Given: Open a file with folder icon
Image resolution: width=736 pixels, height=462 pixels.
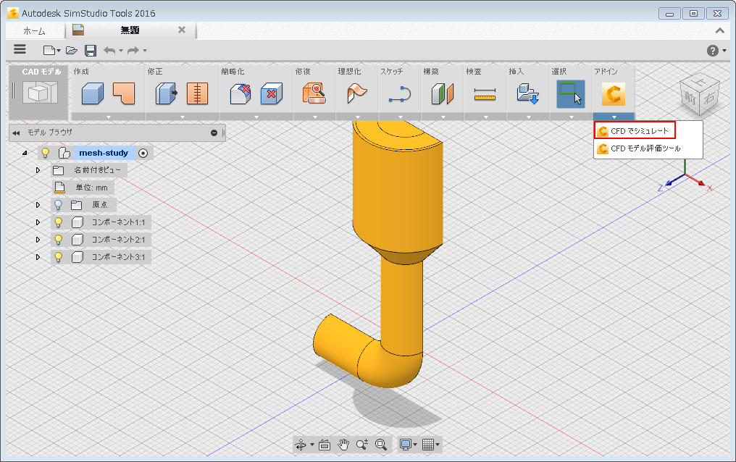Looking at the screenshot, I should click(x=71, y=50).
